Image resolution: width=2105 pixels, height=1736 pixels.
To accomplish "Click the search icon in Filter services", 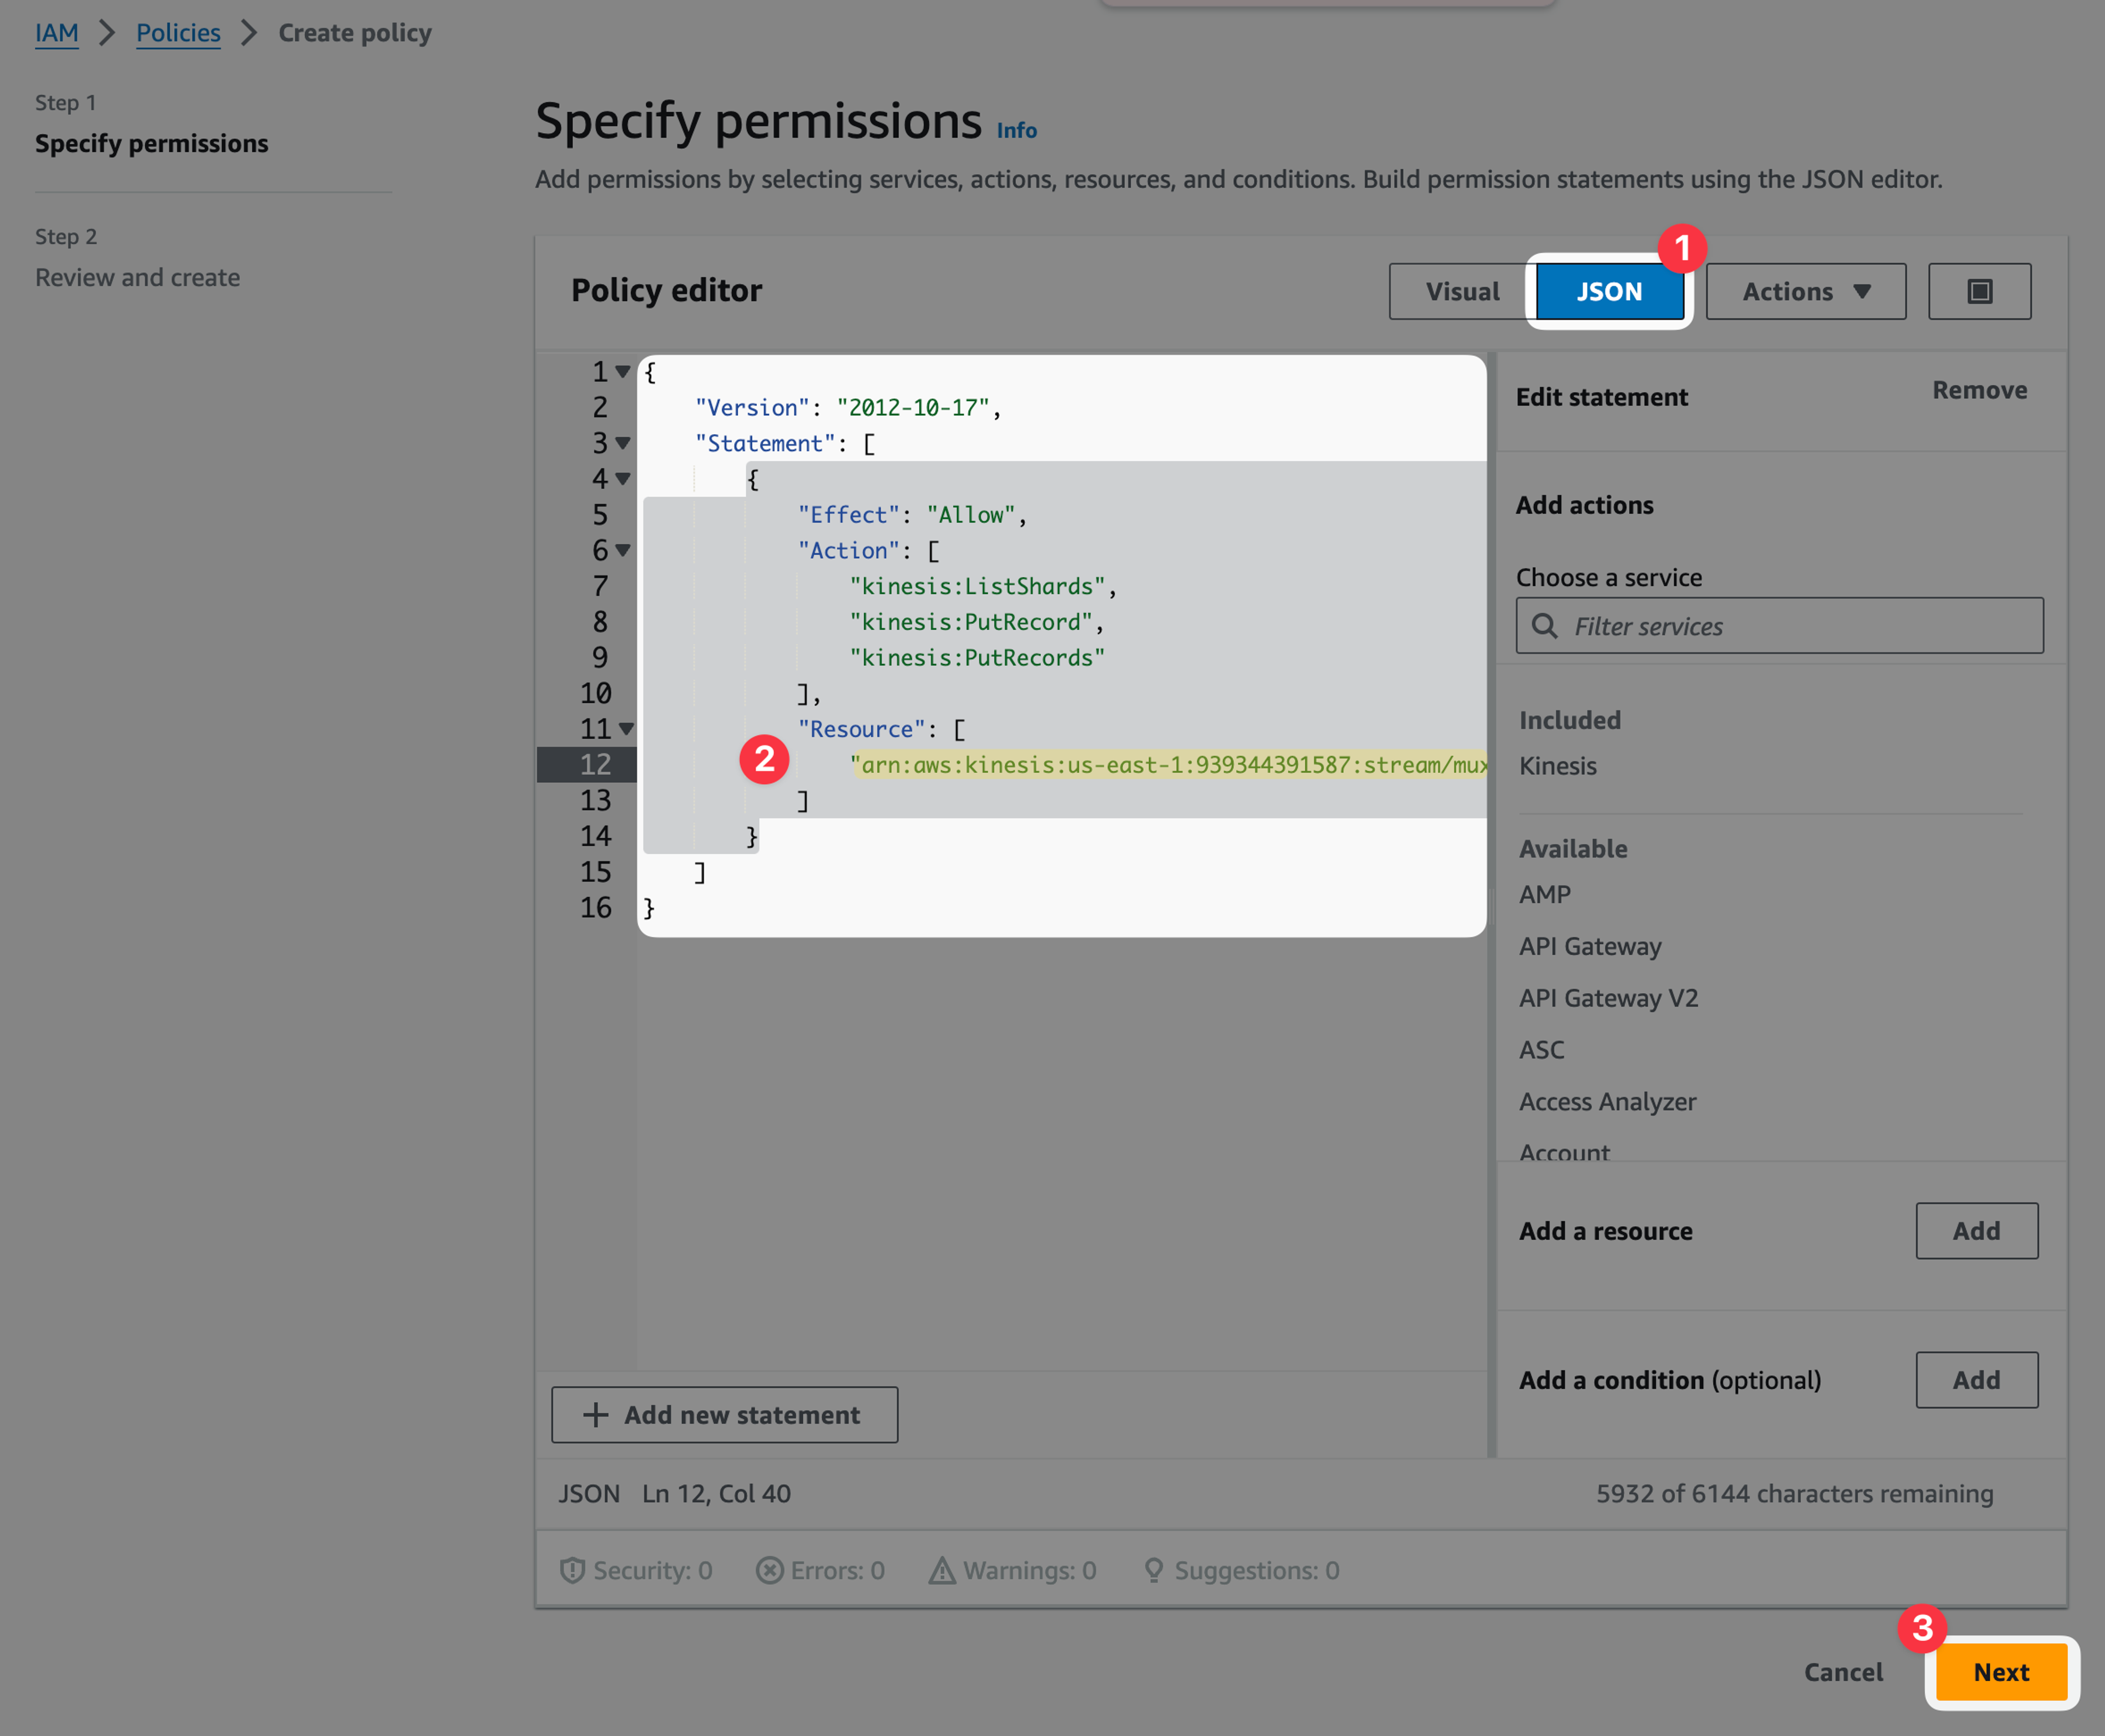I will (1544, 626).
